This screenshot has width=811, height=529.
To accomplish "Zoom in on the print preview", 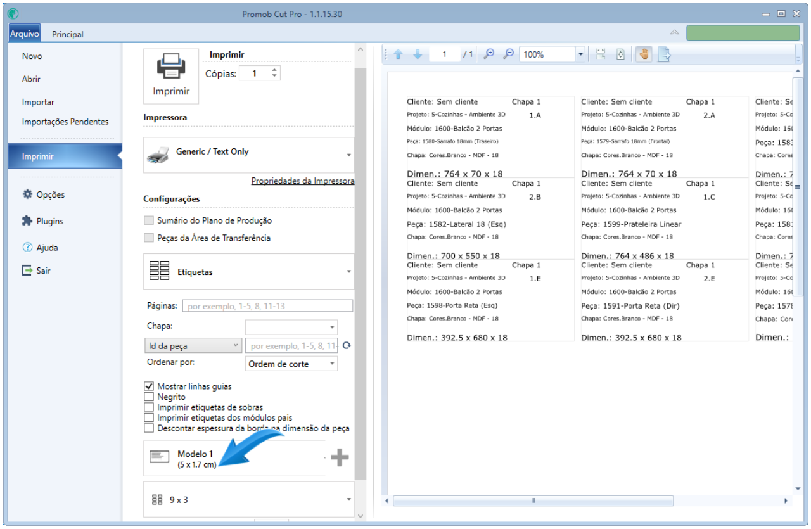I will coord(489,54).
